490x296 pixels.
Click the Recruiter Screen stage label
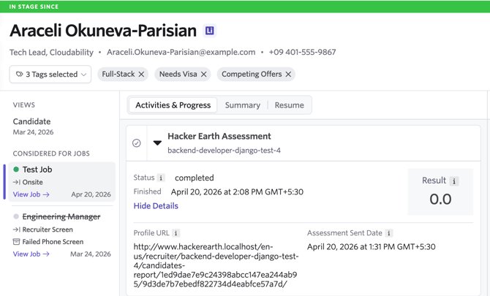pos(48,229)
